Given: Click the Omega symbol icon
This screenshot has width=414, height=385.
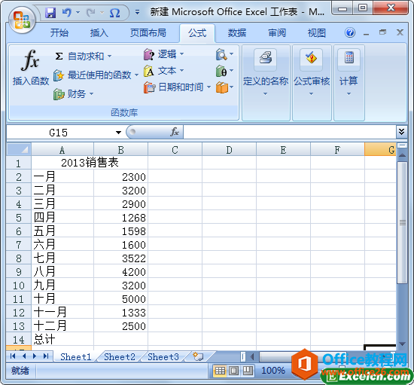Looking at the screenshot, I should click(x=114, y=13).
